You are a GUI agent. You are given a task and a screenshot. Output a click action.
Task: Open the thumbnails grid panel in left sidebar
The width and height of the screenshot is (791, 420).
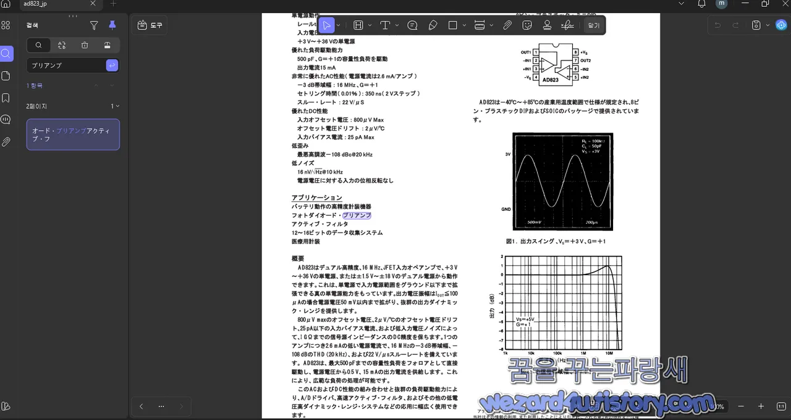6,25
